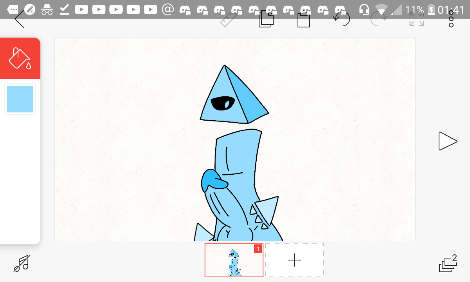Copy the frame with the copy icon
The width and height of the screenshot is (470, 282).
click(266, 20)
